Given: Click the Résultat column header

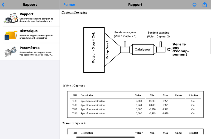Looking at the screenshot, I should click(193, 95).
